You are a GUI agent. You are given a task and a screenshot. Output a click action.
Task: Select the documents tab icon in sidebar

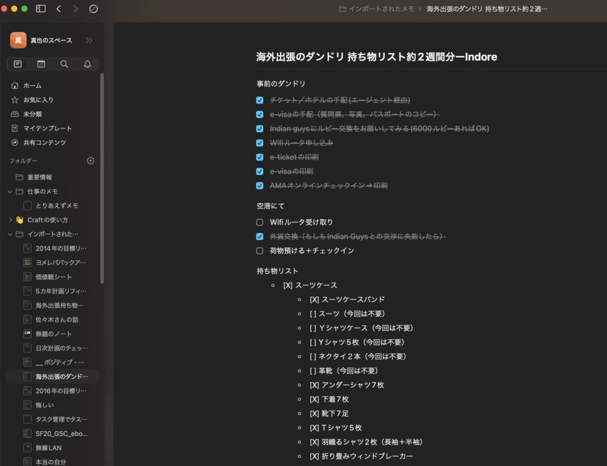(17, 64)
